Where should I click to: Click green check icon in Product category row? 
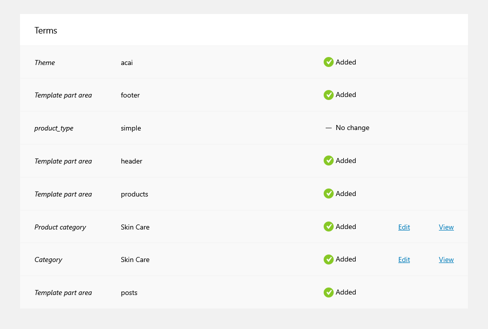pyautogui.click(x=328, y=226)
